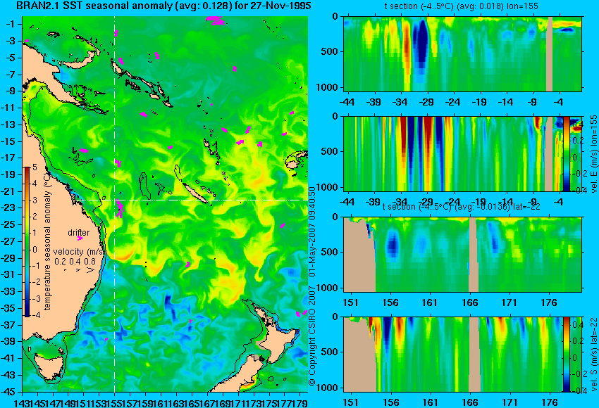Click the 'drifter' legend label on the map
Screen dimensions: 599x408
[79, 233]
